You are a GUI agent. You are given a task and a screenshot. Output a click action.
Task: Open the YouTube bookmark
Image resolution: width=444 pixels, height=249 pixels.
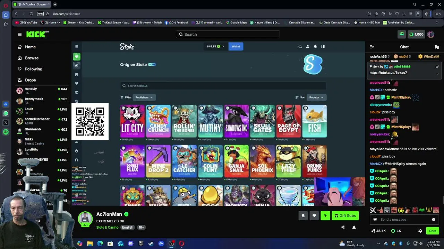click(26, 22)
